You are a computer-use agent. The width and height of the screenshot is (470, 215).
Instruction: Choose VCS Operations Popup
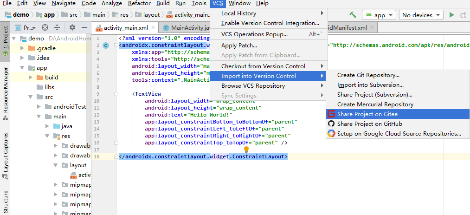(269, 34)
